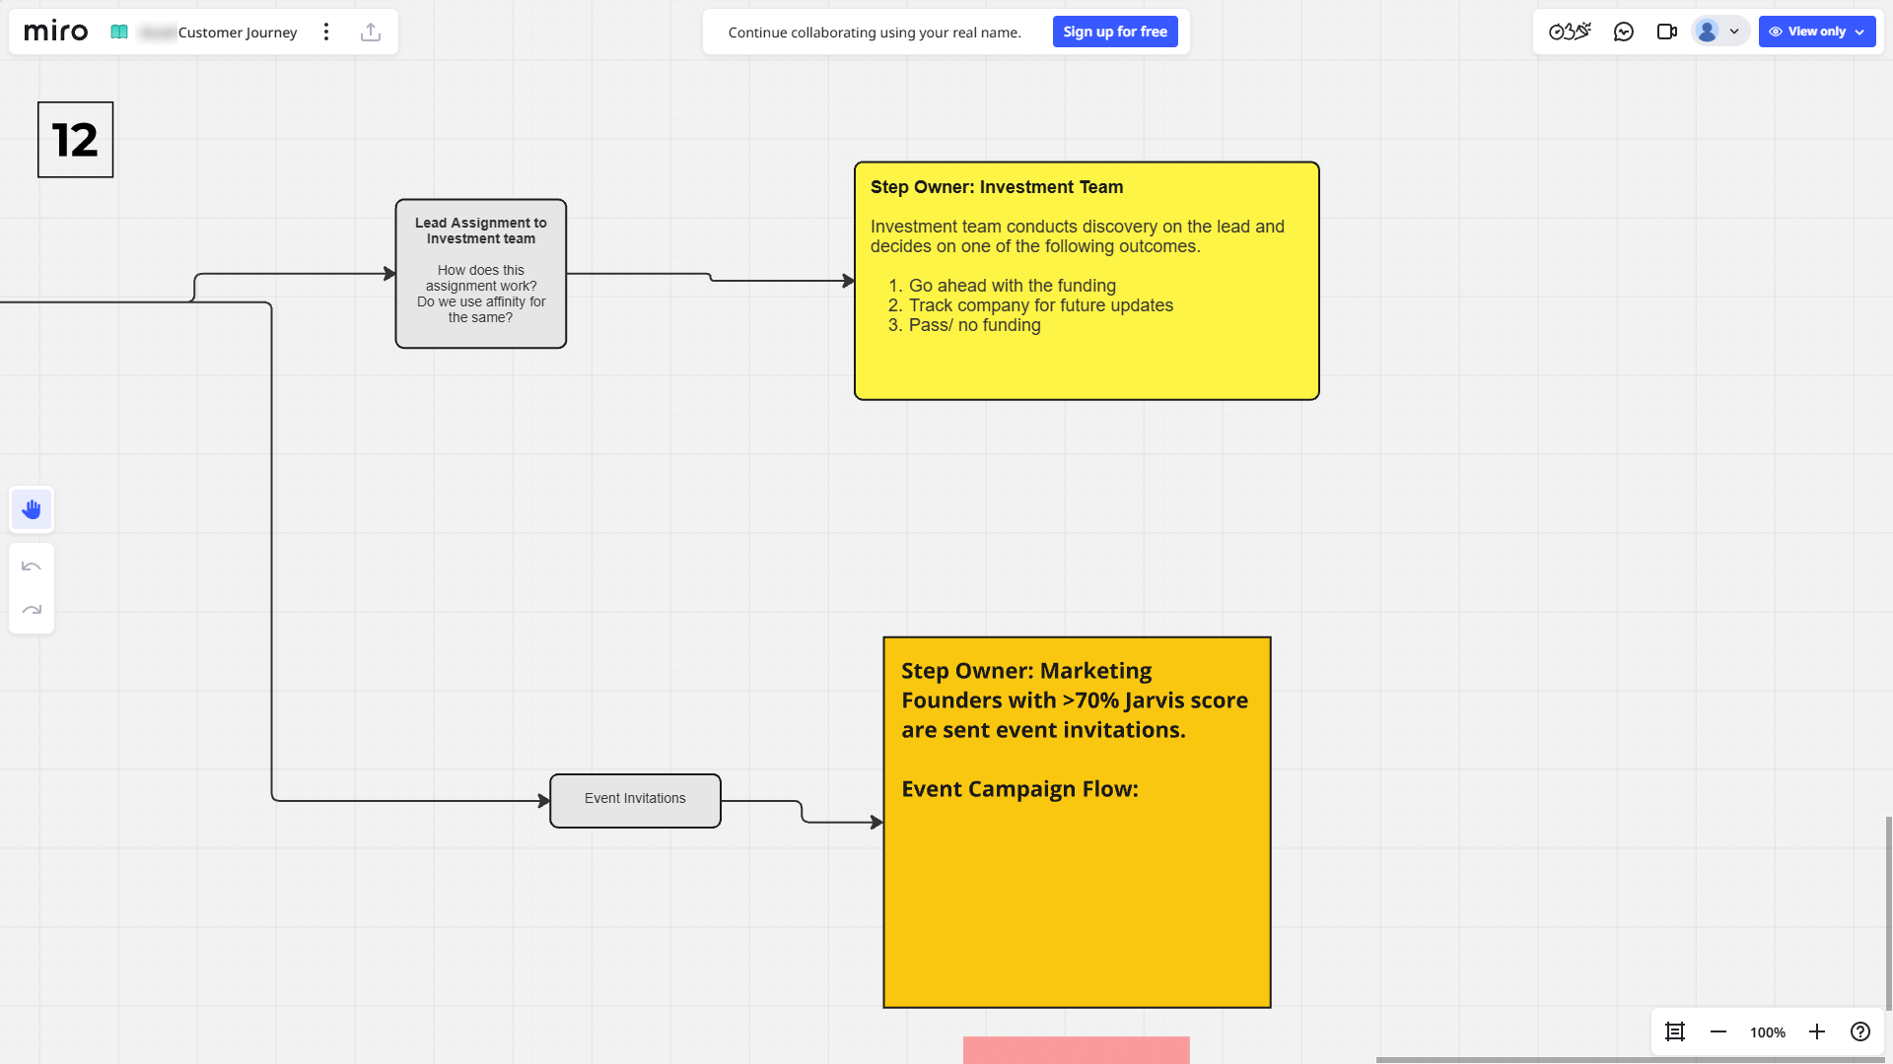Viewport: 1893px width, 1064px height.
Task: Zoom in with the plus button
Action: coord(1817,1031)
